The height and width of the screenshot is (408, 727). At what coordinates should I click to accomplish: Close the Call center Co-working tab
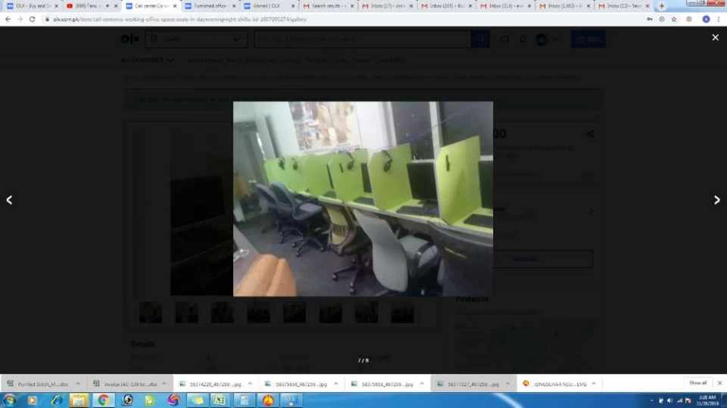[175, 6]
